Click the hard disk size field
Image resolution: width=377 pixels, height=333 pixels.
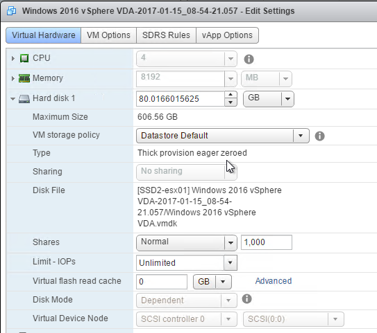click(181, 98)
